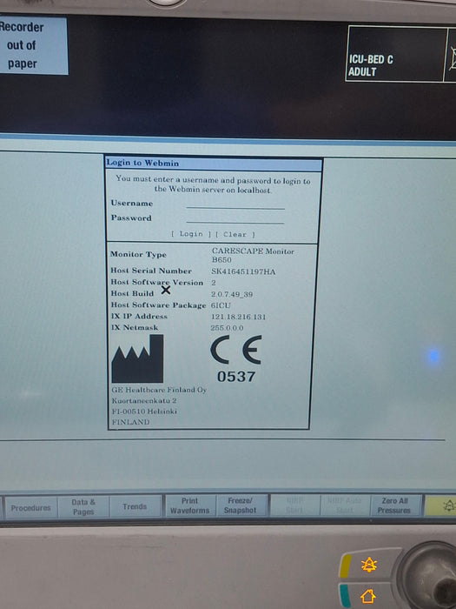Open the Trends menu
Image resolution: width=456 pixels, height=609 pixels.
(135, 506)
